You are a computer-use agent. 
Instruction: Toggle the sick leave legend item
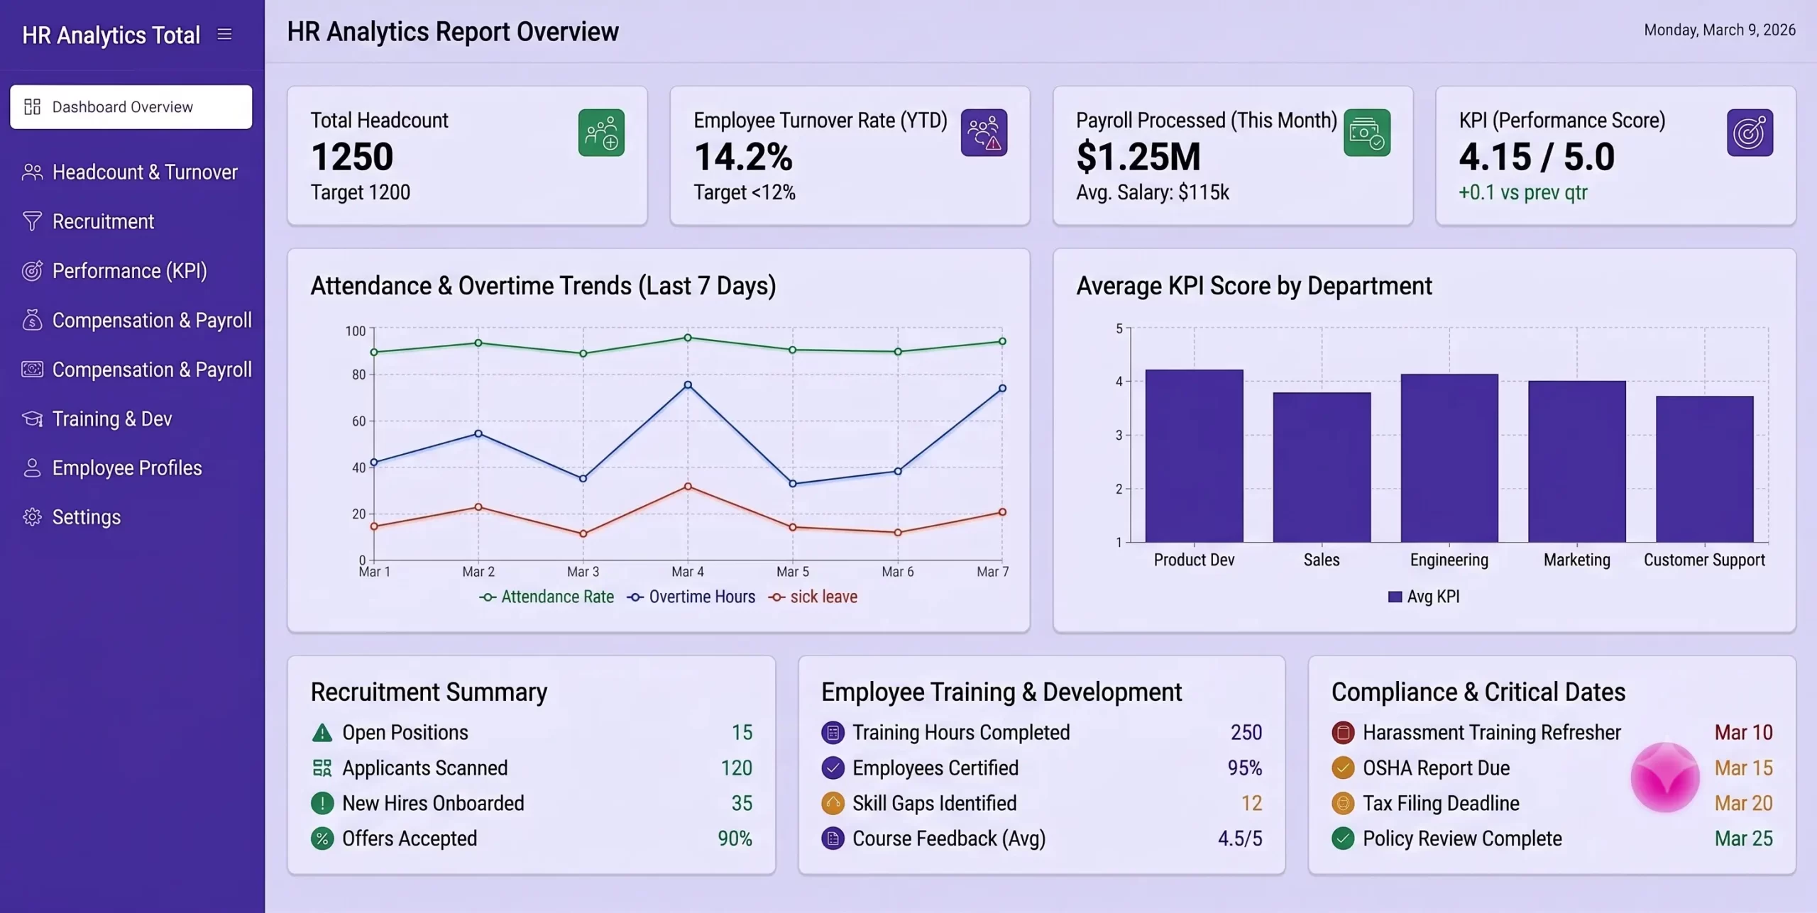(x=813, y=597)
